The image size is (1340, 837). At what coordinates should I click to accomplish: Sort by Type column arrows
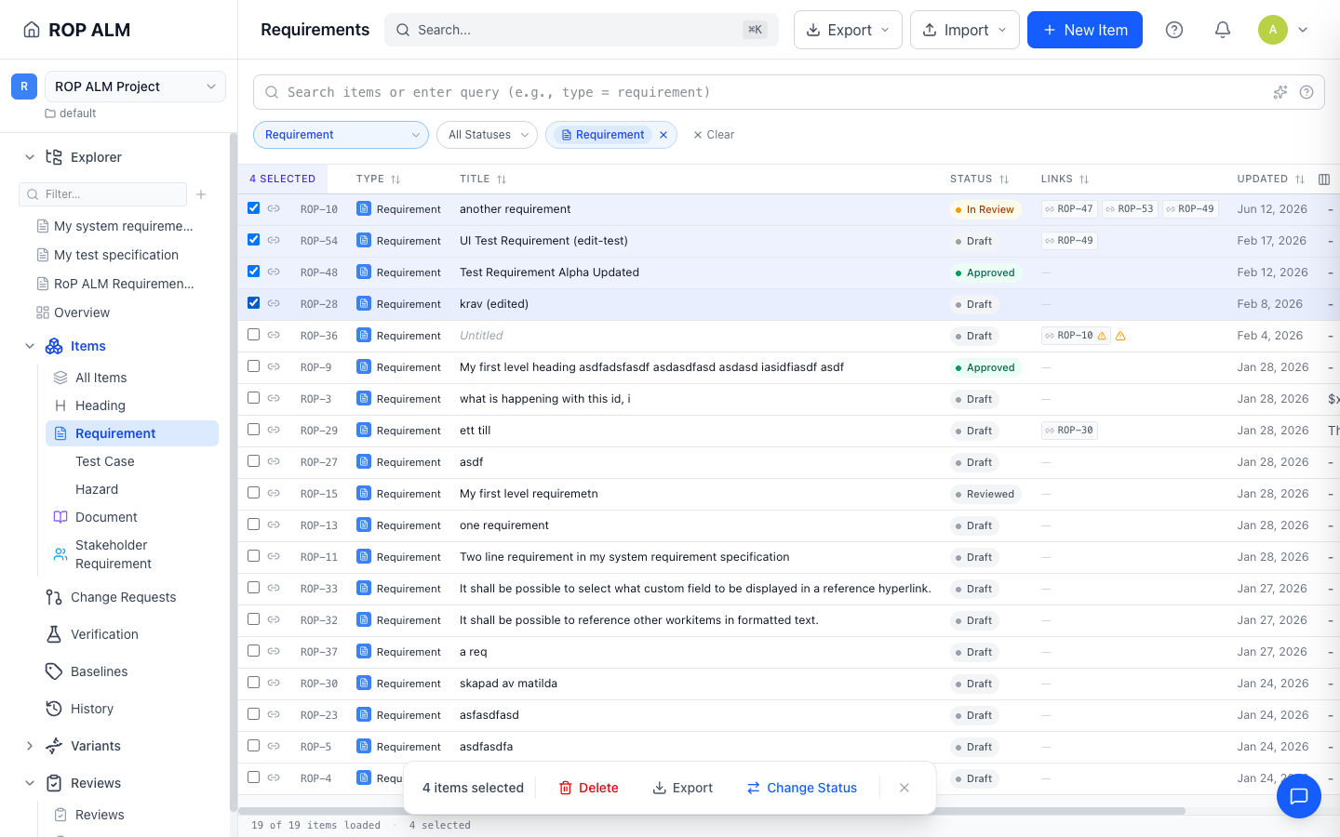coord(395,179)
